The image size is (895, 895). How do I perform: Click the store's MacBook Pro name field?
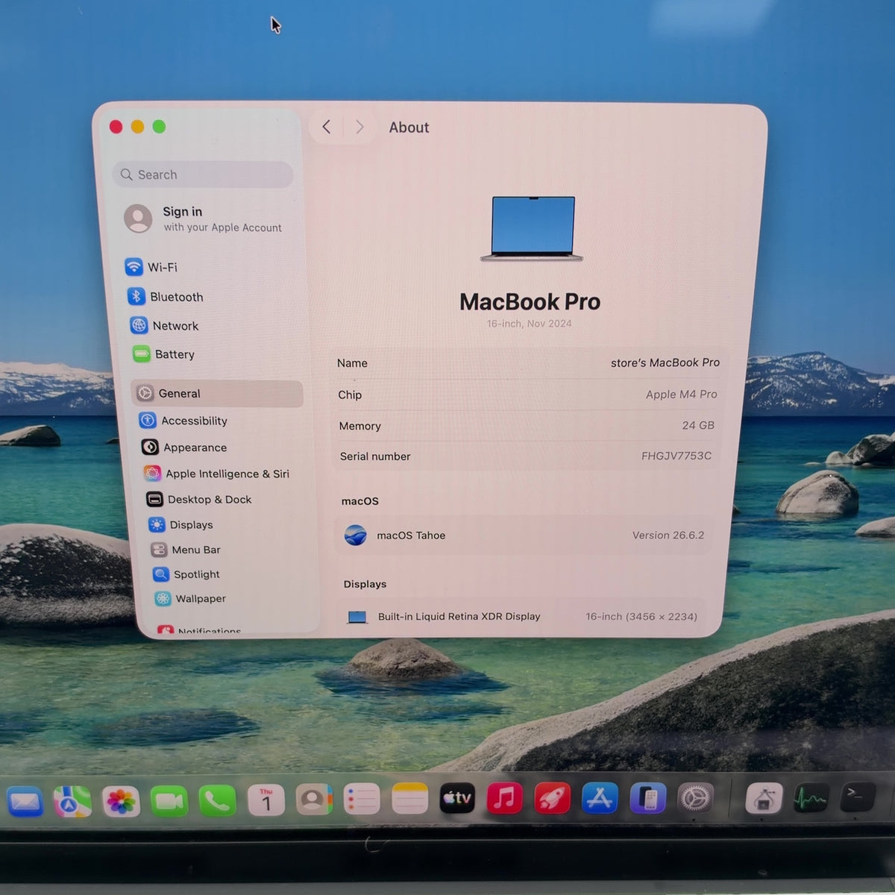[528, 362]
